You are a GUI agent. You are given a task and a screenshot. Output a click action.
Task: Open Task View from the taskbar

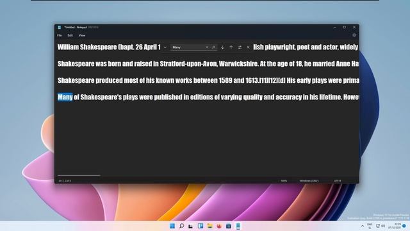tap(191, 226)
